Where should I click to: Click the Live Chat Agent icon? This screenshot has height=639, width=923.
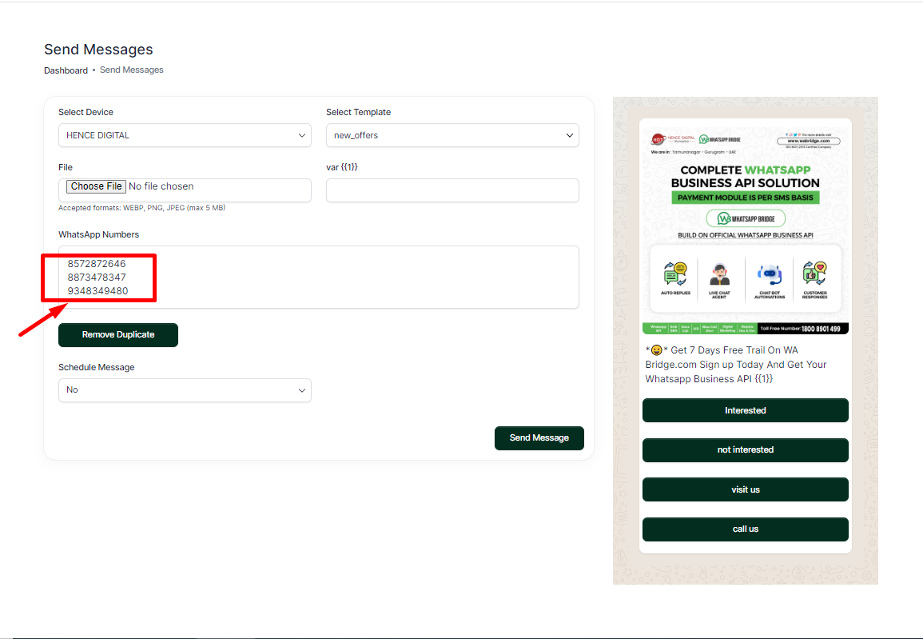click(x=719, y=275)
